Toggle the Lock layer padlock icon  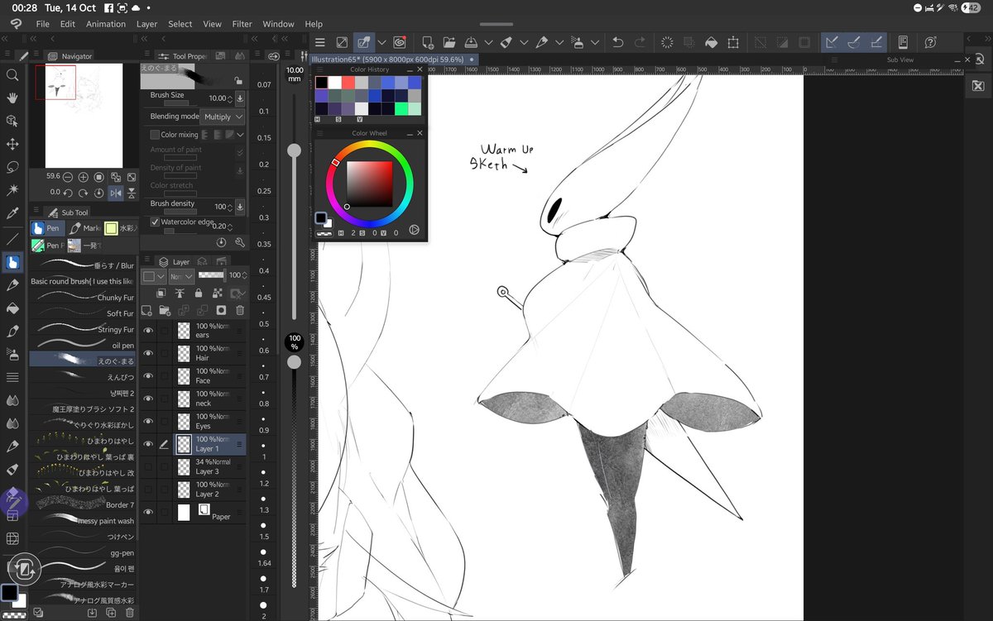(199, 293)
